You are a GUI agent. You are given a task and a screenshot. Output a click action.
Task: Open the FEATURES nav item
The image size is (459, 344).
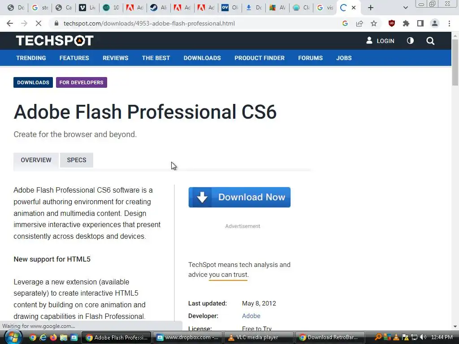coord(74,58)
